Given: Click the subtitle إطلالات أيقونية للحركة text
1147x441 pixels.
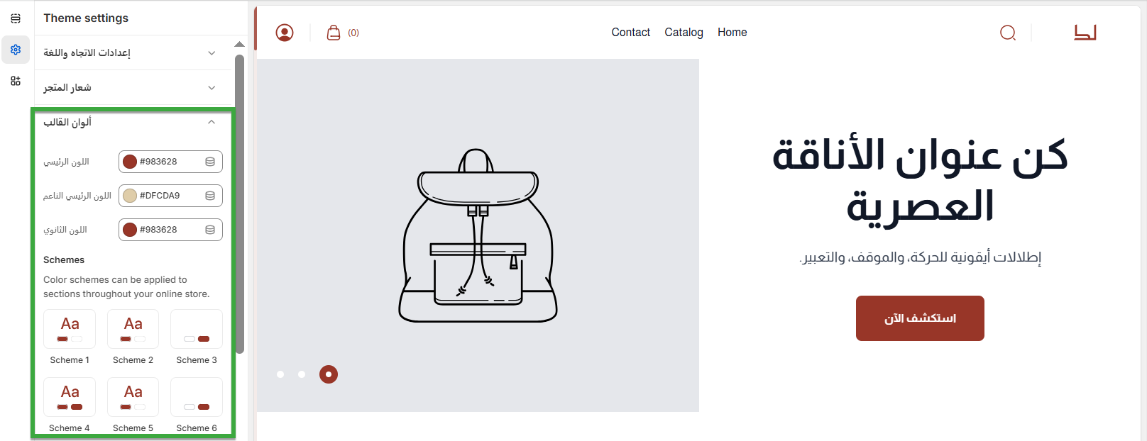Looking at the screenshot, I should coord(920,257).
